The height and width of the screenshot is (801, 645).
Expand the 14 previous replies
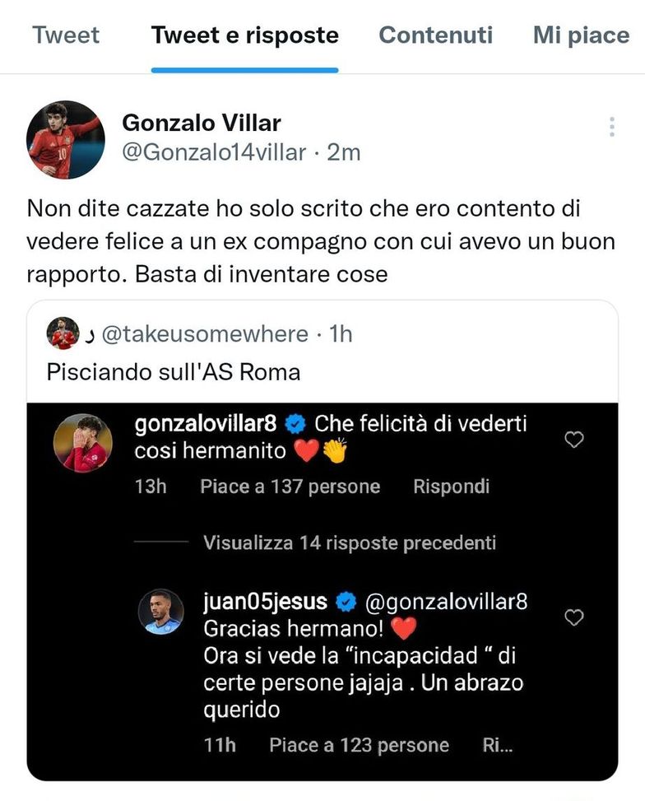(348, 543)
